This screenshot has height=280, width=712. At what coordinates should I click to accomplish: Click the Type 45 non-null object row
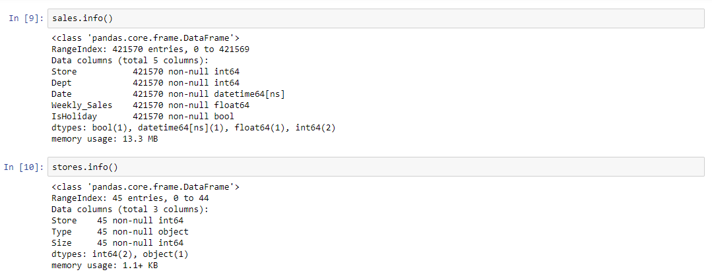(x=120, y=231)
